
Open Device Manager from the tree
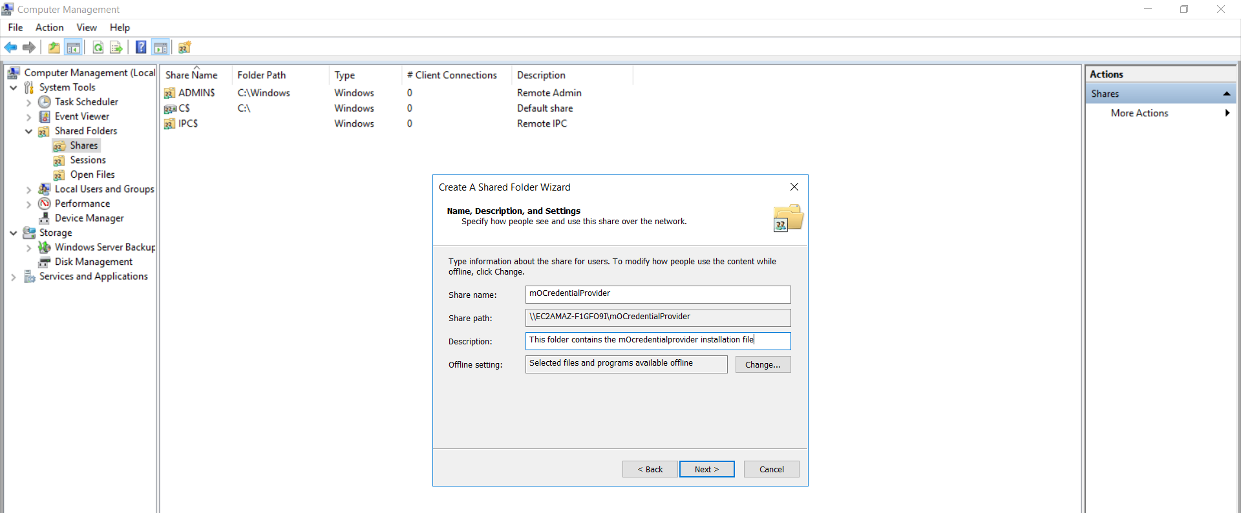89,218
